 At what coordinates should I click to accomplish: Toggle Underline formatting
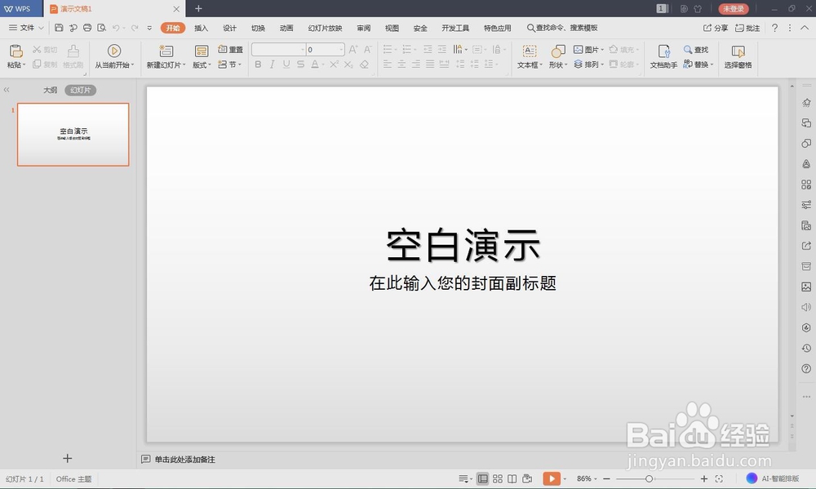tap(286, 64)
